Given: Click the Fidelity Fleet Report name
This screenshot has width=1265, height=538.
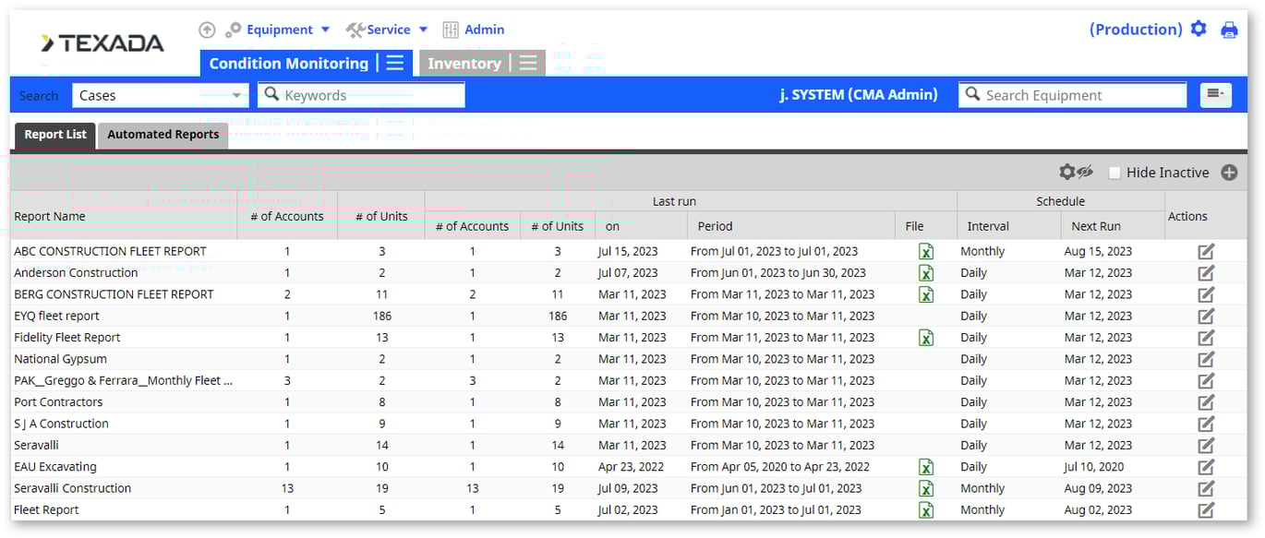Looking at the screenshot, I should [x=67, y=338].
